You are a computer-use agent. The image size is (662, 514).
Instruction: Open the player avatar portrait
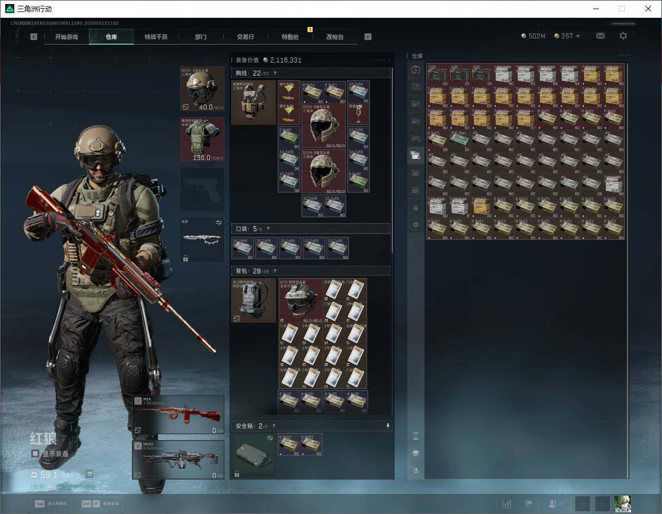coord(622,504)
